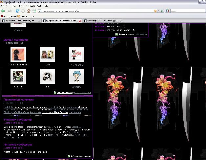Click the add entry link in top box
This screenshot has height=160, width=206.
point(126,34)
